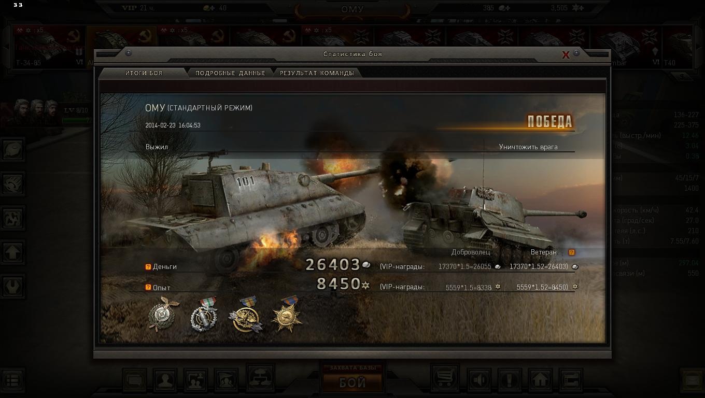Close the battle statistics window
This screenshot has height=398, width=705.
coord(566,55)
